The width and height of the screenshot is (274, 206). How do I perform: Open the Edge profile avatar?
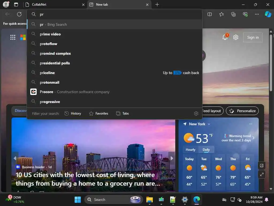pyautogui.click(x=6, y=4)
